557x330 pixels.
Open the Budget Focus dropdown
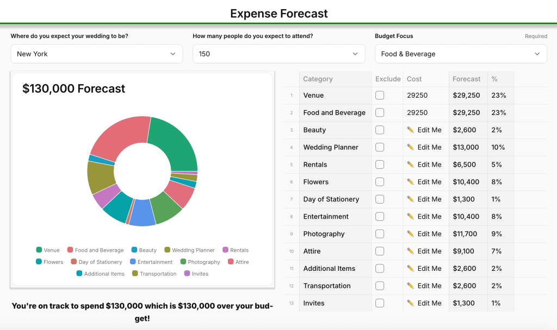pyautogui.click(x=461, y=54)
